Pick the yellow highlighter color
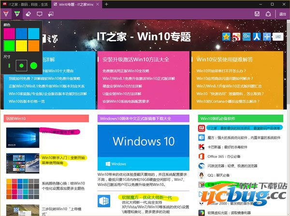Image resolution: width=290 pixels, height=216 pixels. click(21, 46)
